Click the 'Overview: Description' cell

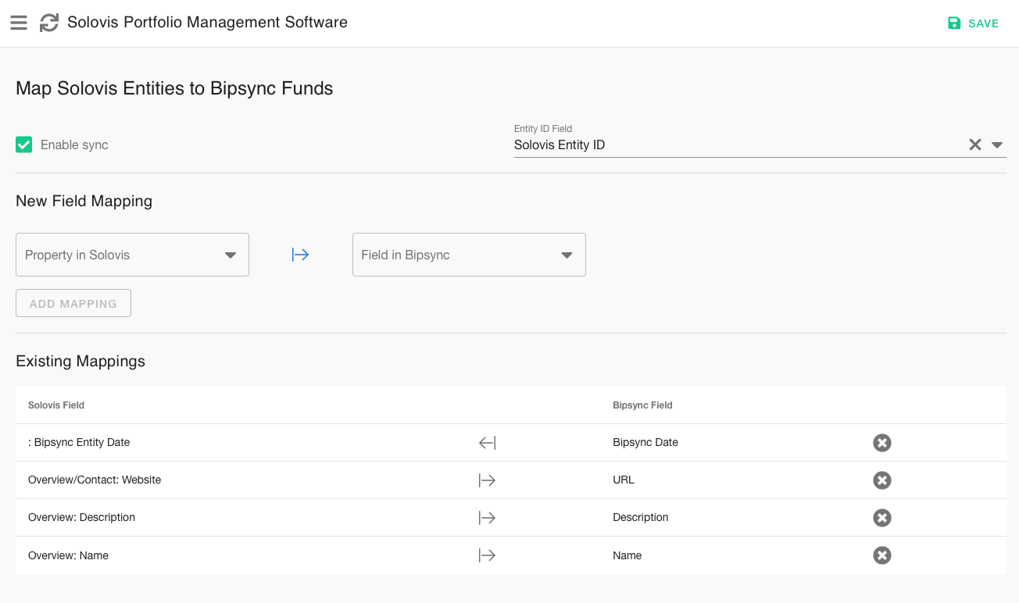click(81, 517)
